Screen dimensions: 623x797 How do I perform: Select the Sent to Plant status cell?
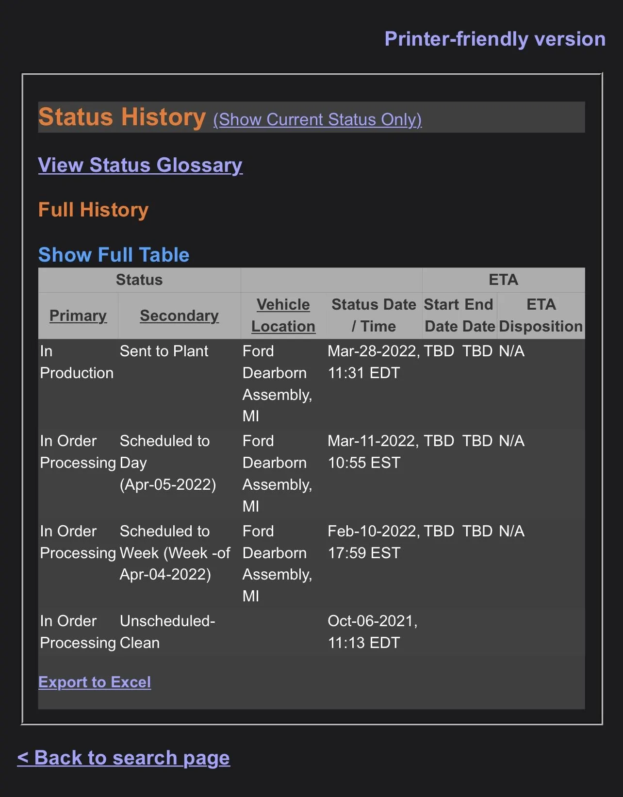164,351
